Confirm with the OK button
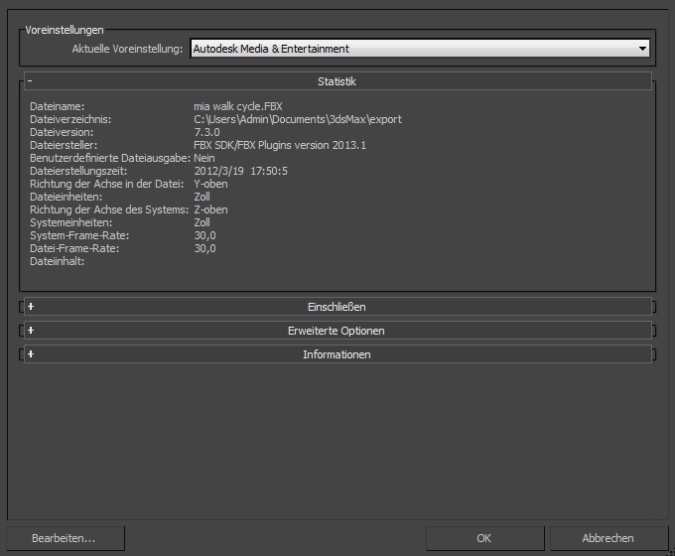 pyautogui.click(x=485, y=538)
